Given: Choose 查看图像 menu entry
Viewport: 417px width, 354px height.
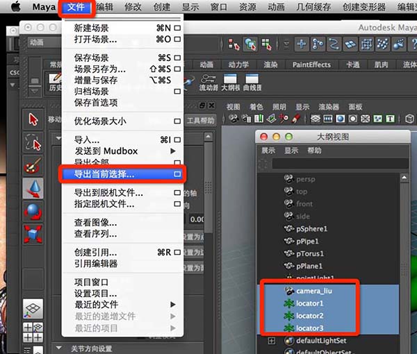Looking at the screenshot, I should [122, 222].
